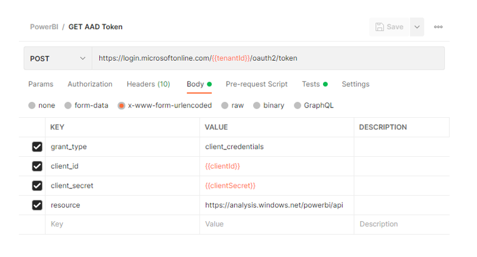Viewport: 477px width, 257px height.
Task: Select the GraphQL body type
Action: click(x=314, y=106)
